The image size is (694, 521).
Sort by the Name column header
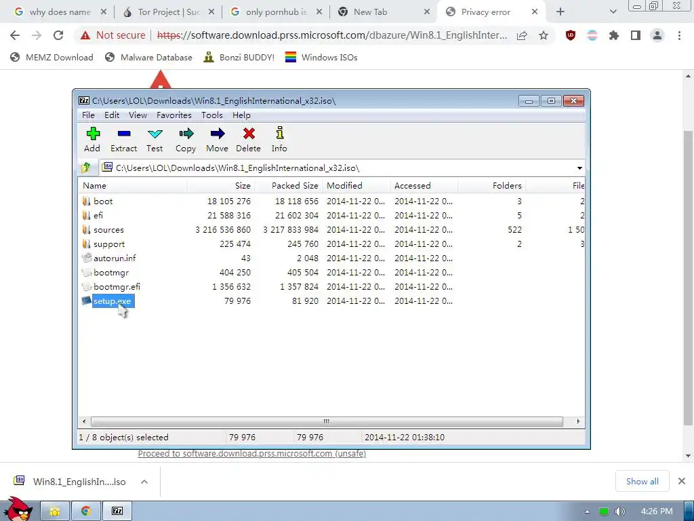coord(133,186)
